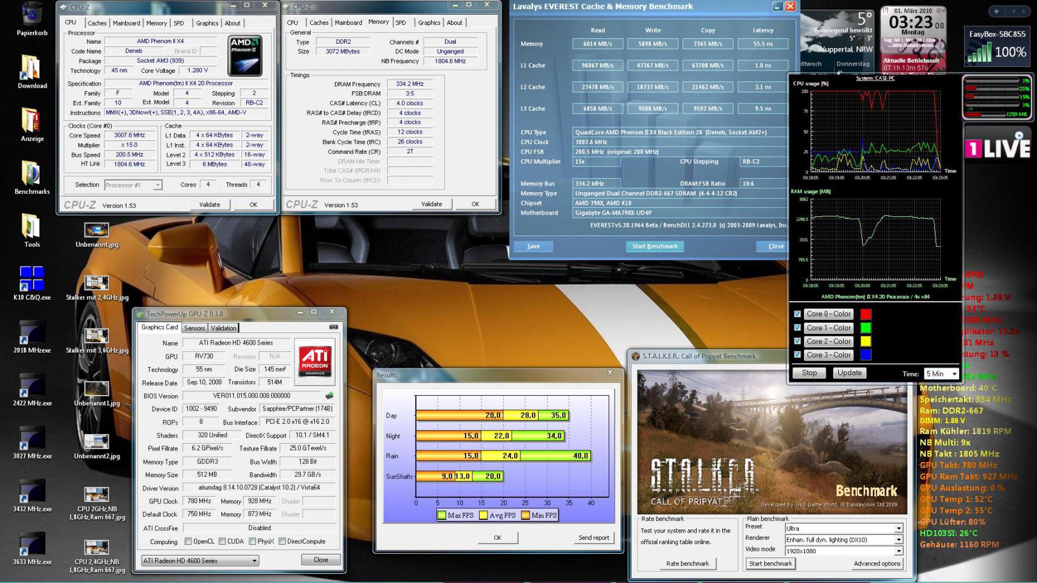
Task: Switch to the Sensors tab in GPU-Z
Action: coord(195,328)
